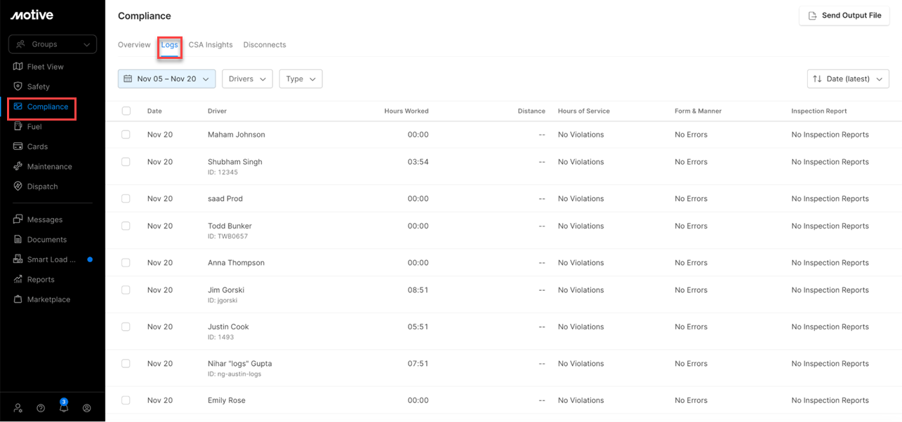Check the row for Emily Rose
Screen dimensions: 902x422
coord(126,400)
